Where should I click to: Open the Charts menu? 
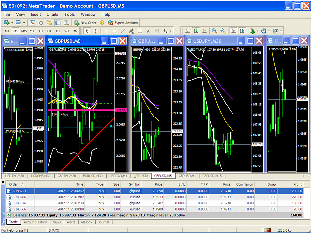tap(52, 14)
